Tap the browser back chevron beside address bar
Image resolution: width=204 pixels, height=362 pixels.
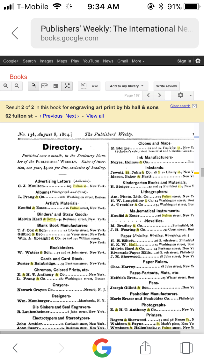(x=15, y=33)
